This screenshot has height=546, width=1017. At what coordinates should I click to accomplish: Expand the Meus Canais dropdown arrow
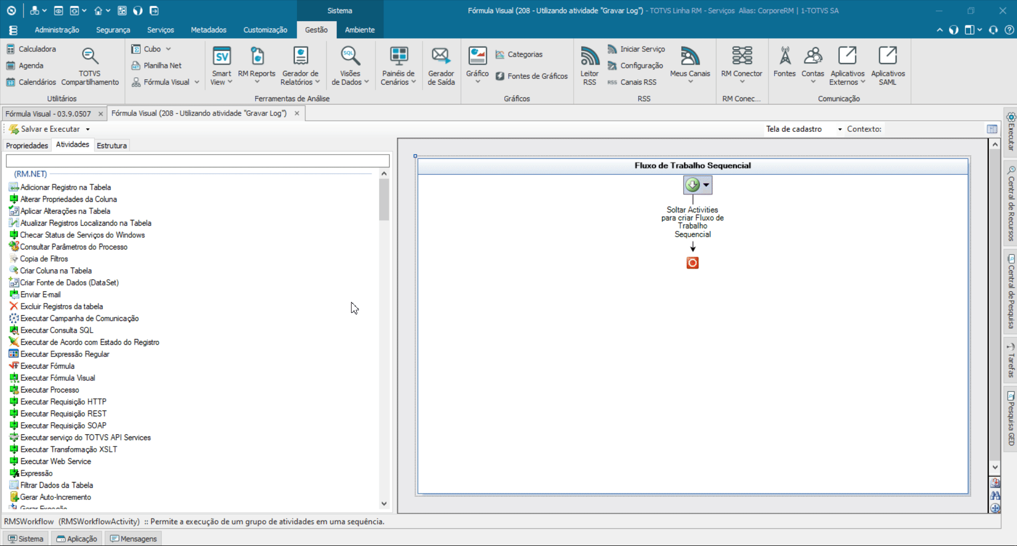click(x=690, y=82)
